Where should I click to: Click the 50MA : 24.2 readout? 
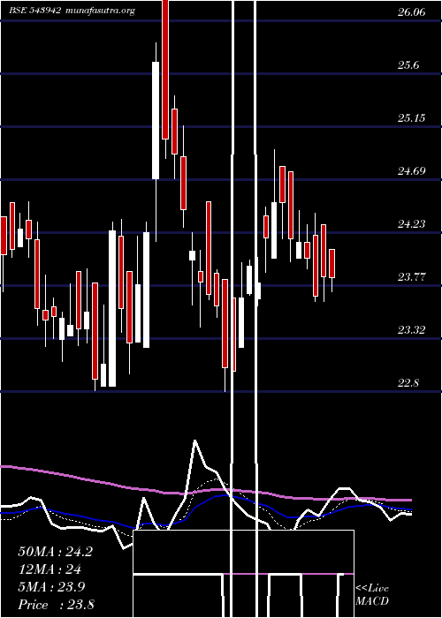click(55, 552)
